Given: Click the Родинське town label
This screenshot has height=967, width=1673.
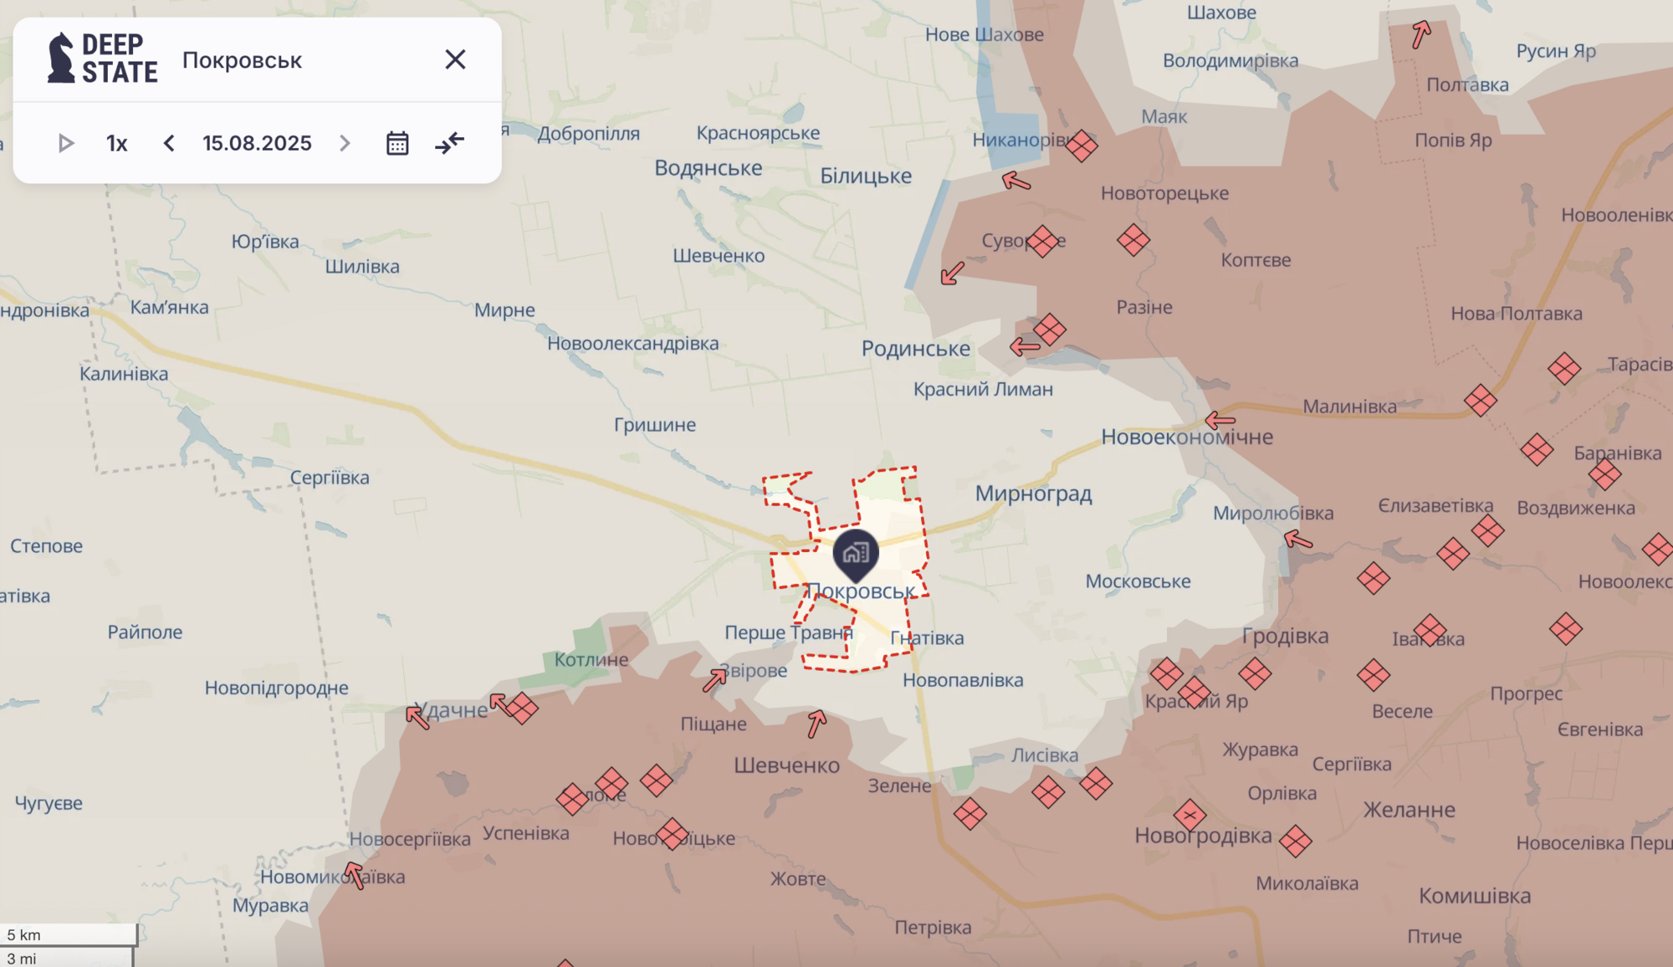Looking at the screenshot, I should pyautogui.click(x=916, y=349).
